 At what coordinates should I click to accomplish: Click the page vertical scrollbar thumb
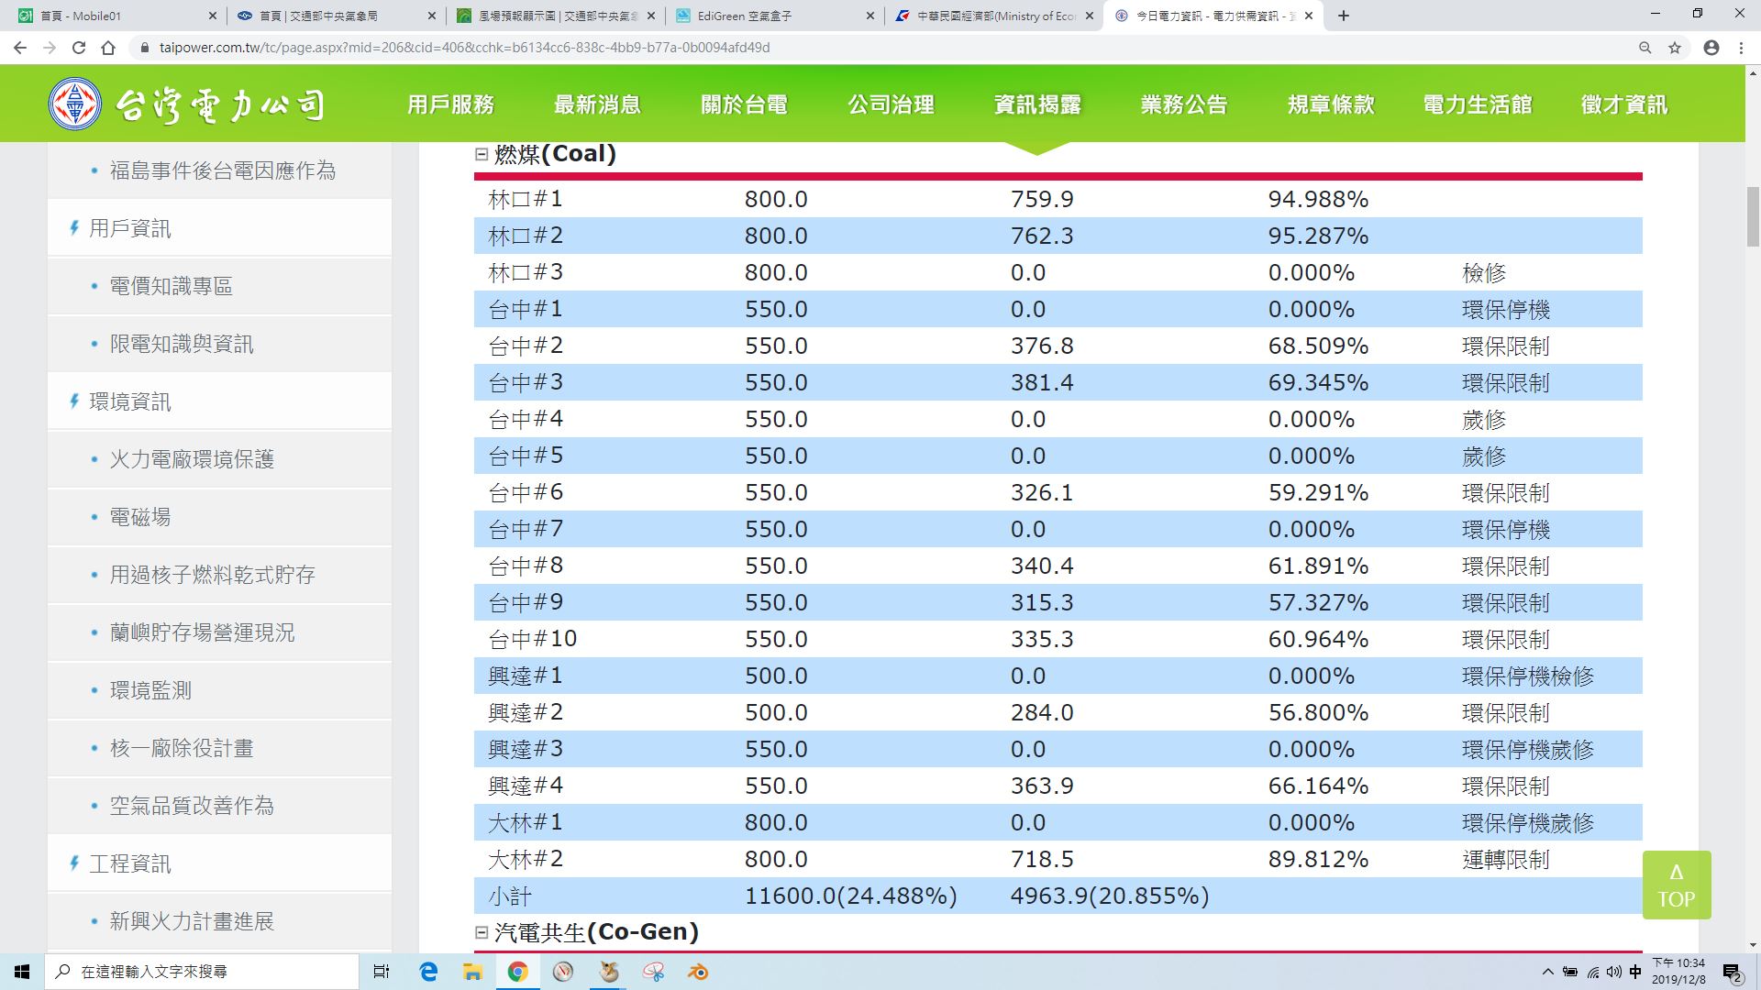pyautogui.click(x=1753, y=216)
